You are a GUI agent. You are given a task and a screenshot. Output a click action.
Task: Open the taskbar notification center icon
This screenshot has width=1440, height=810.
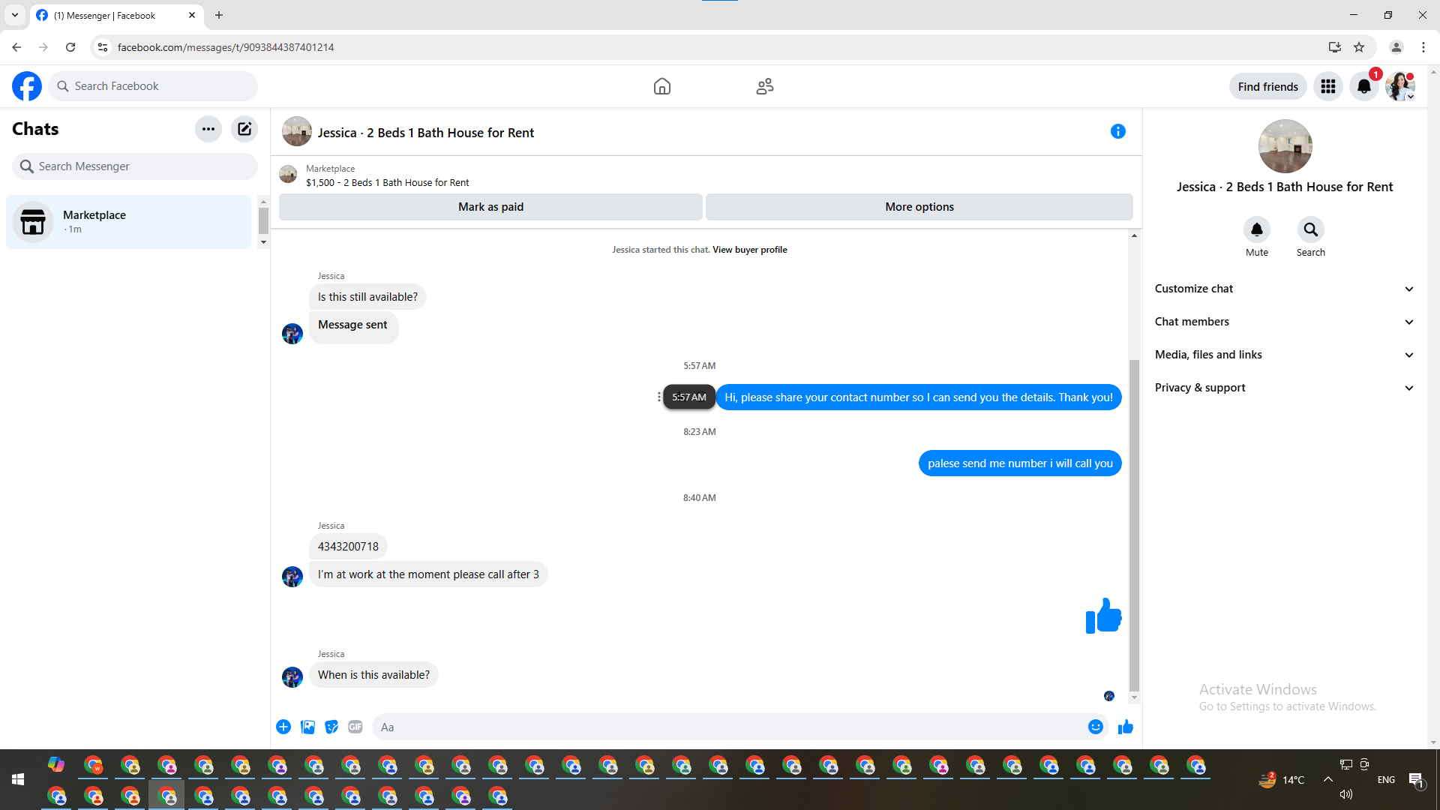point(1416,780)
